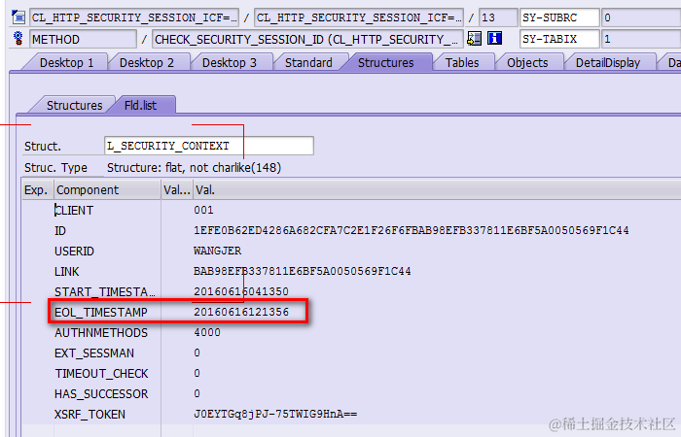The height and width of the screenshot is (437, 681).
Task: Click the navigate-to-source icon next to CHECK_SECURITY_SESSION_ID
Action: tap(475, 39)
